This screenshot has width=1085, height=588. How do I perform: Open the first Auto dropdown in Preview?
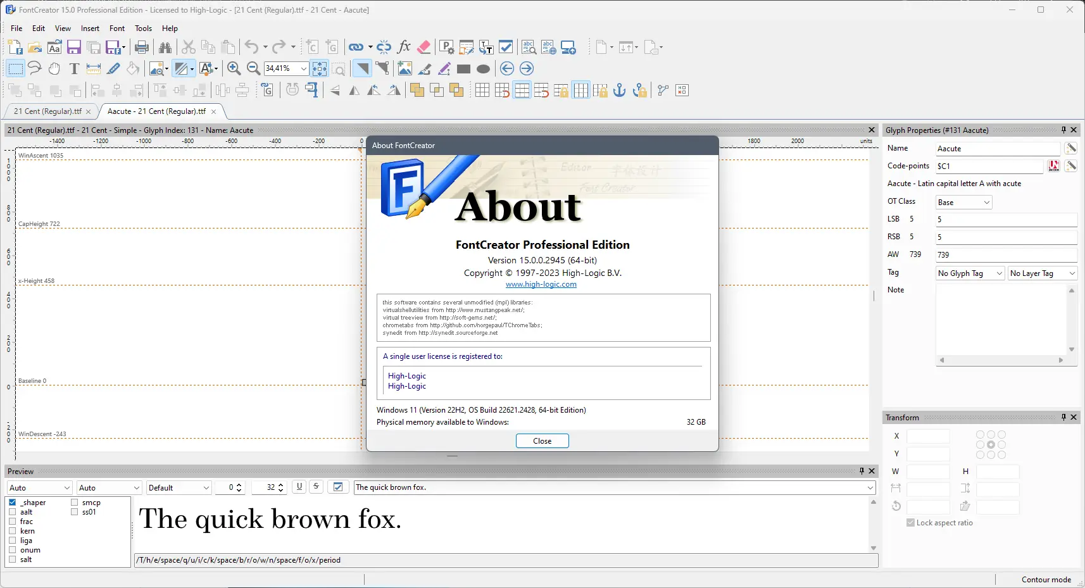(x=40, y=487)
